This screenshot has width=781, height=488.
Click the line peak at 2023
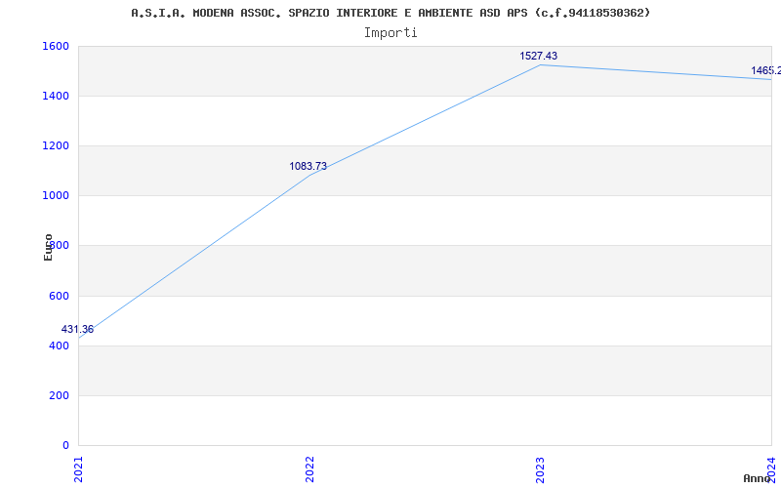pos(541,64)
